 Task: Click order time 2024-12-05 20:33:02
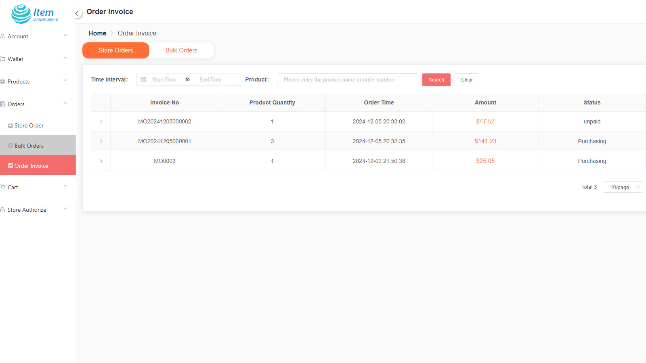[x=379, y=121]
